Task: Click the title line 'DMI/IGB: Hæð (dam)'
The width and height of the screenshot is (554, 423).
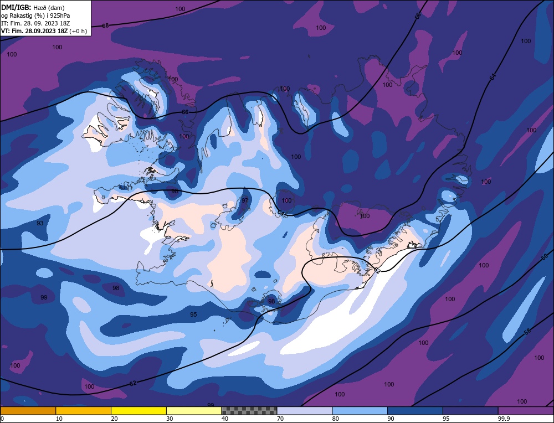Action: tap(33, 8)
